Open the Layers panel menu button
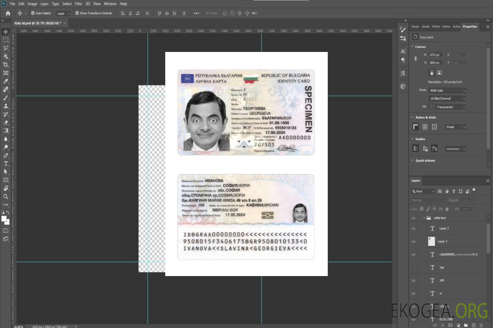Image resolution: width=493 pixels, height=328 pixels. coord(488,181)
